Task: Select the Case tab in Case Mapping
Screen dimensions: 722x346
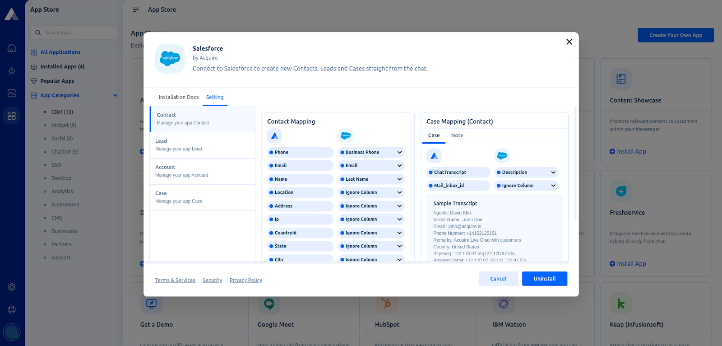Action: 434,136
